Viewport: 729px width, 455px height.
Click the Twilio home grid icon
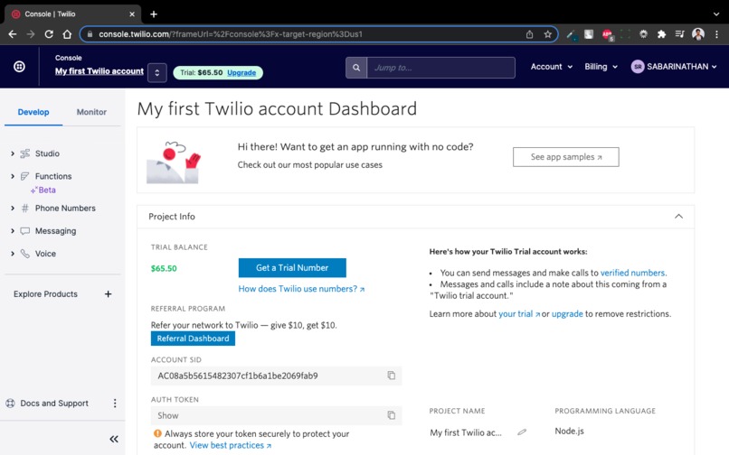19,67
